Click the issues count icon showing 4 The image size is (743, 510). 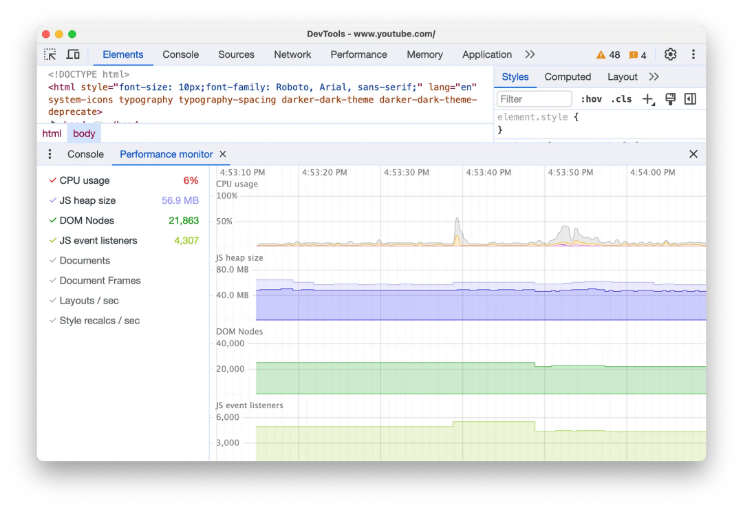637,55
